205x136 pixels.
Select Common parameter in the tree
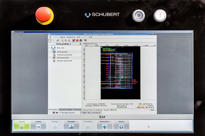pyautogui.click(x=64, y=55)
